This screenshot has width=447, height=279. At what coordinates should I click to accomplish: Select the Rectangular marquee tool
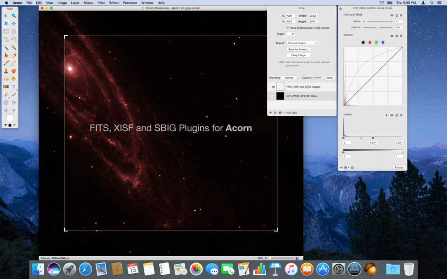(x=6, y=32)
